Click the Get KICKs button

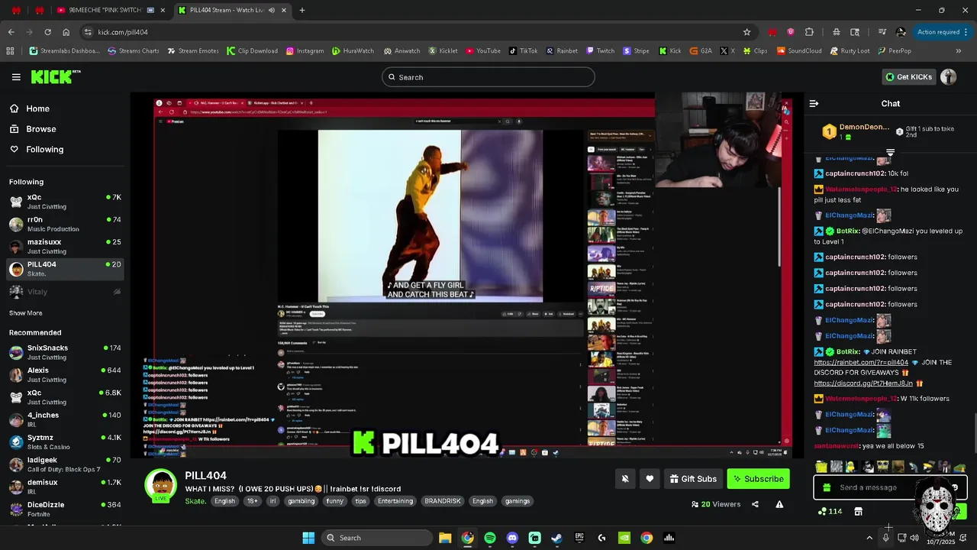tap(908, 76)
